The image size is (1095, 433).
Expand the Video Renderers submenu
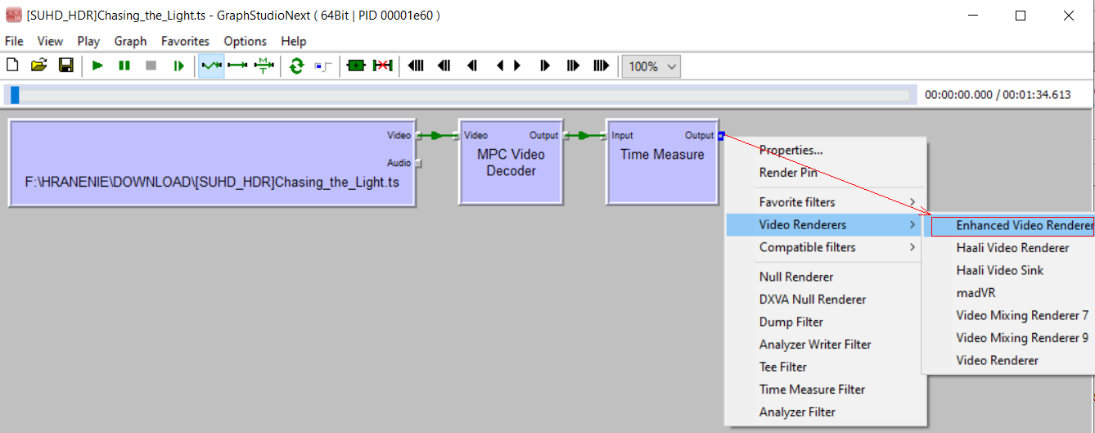(826, 224)
